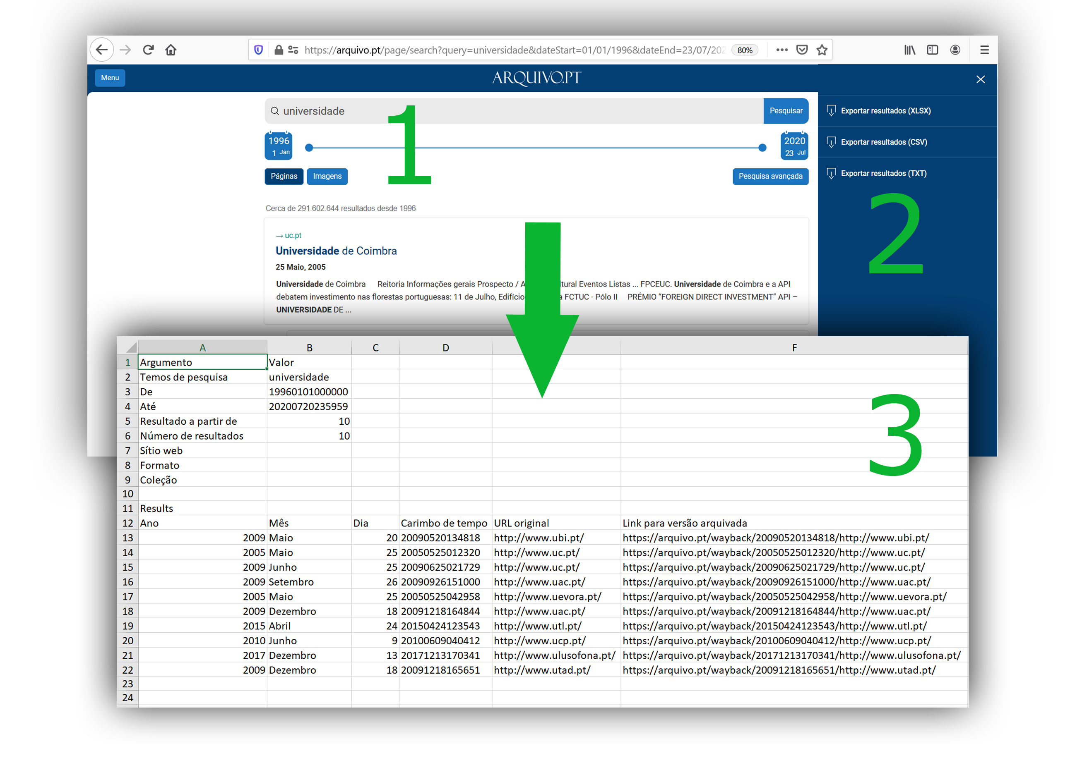Click the padlock site security icon
Image resolution: width=1070 pixels, height=758 pixels.
click(x=279, y=50)
